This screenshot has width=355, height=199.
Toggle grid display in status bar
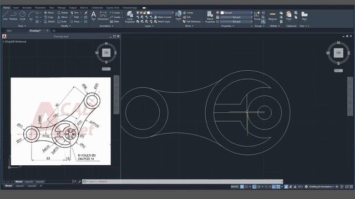242,187
